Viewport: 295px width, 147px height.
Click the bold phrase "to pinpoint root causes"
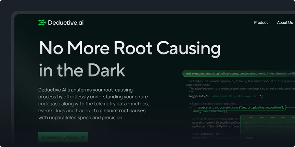point(120,111)
